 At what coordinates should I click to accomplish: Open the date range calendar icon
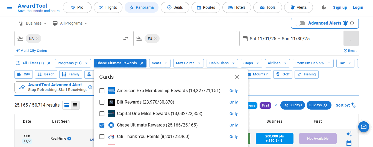click(x=245, y=39)
